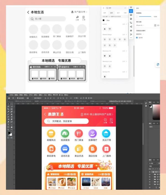Image resolution: width=166 pixels, height=195 pixels.
Task: Tap the 热门美食 icon in color mockup
Action: point(79,134)
